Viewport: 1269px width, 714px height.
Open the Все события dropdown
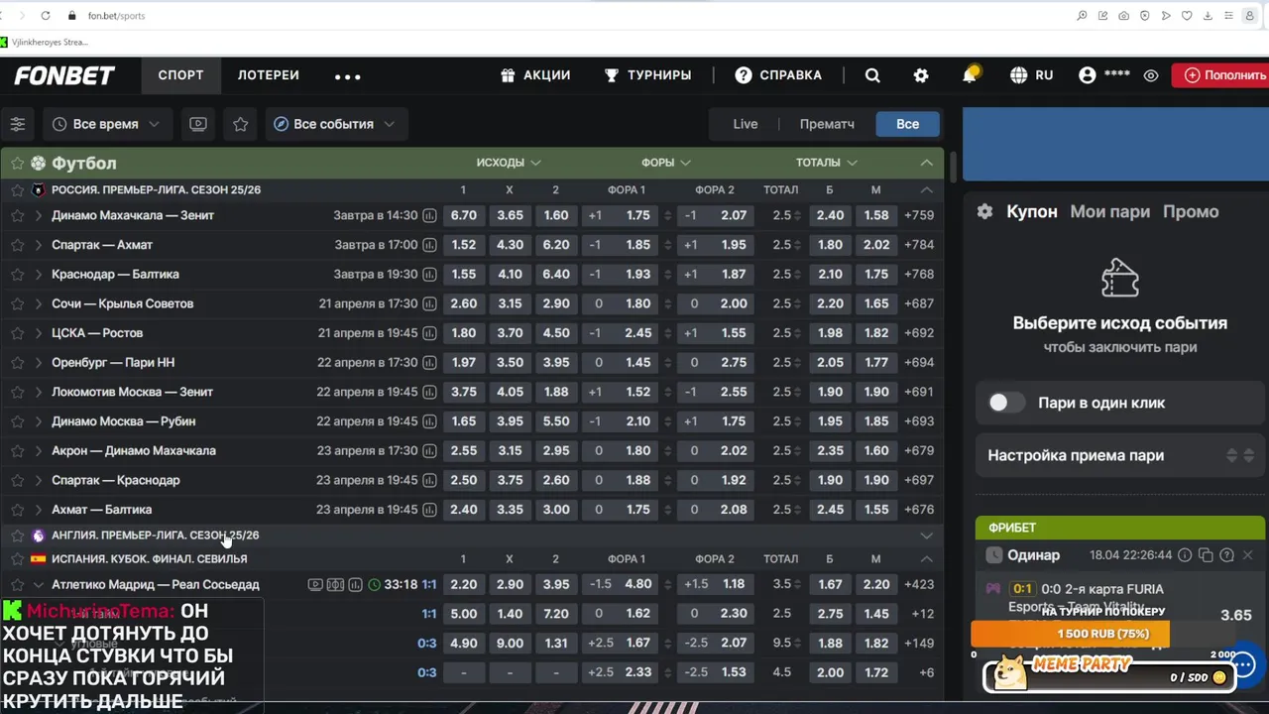pyautogui.click(x=334, y=124)
